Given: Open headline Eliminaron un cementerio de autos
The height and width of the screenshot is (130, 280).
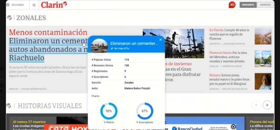Looking at the screenshot, I should point(48,49).
